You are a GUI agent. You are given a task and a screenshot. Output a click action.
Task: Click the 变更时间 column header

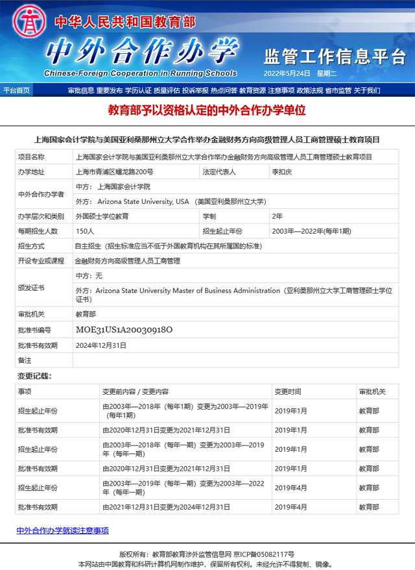pos(287,391)
